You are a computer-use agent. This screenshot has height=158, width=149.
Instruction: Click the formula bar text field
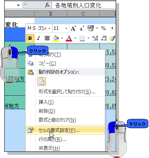(x=84, y=5)
